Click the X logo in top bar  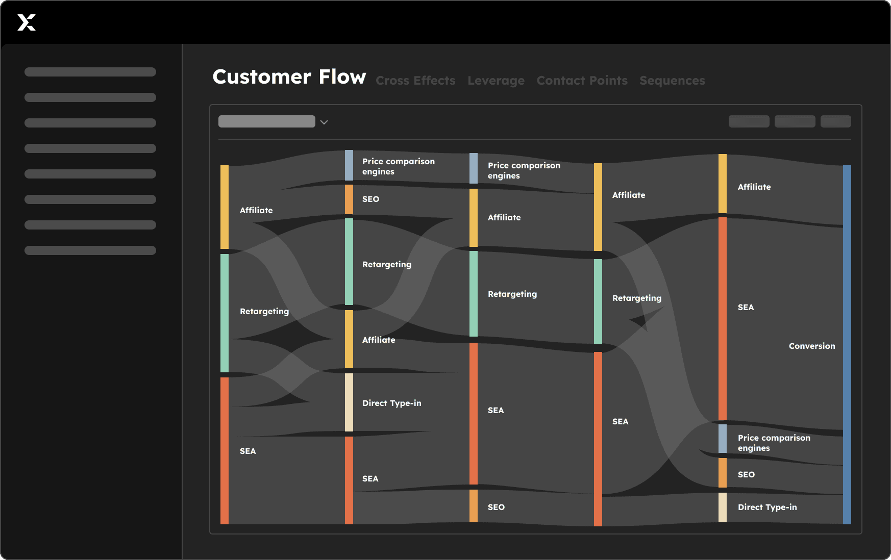(27, 22)
